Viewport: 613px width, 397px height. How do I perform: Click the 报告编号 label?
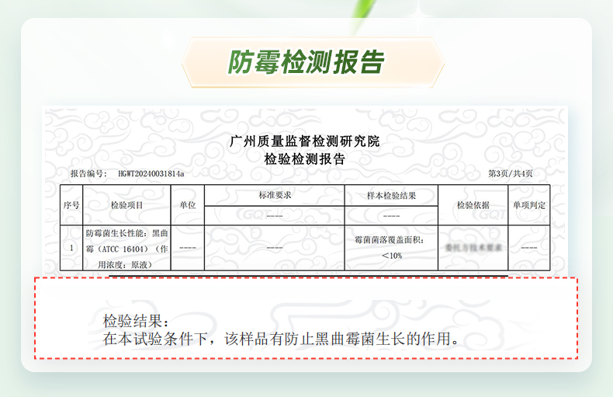pyautogui.click(x=88, y=173)
